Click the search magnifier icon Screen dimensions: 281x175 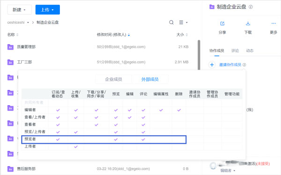[171, 22]
